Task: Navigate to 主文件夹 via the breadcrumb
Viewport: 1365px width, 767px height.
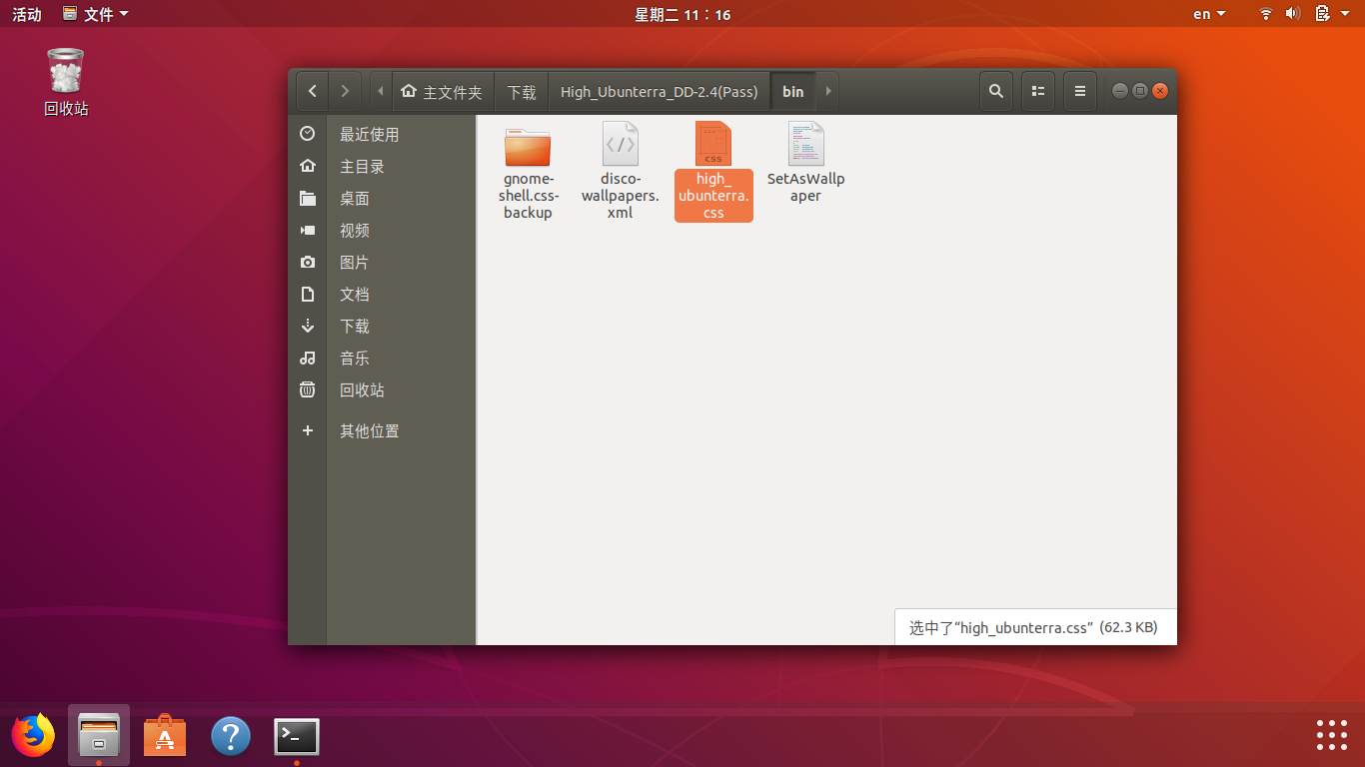Action: [440, 91]
